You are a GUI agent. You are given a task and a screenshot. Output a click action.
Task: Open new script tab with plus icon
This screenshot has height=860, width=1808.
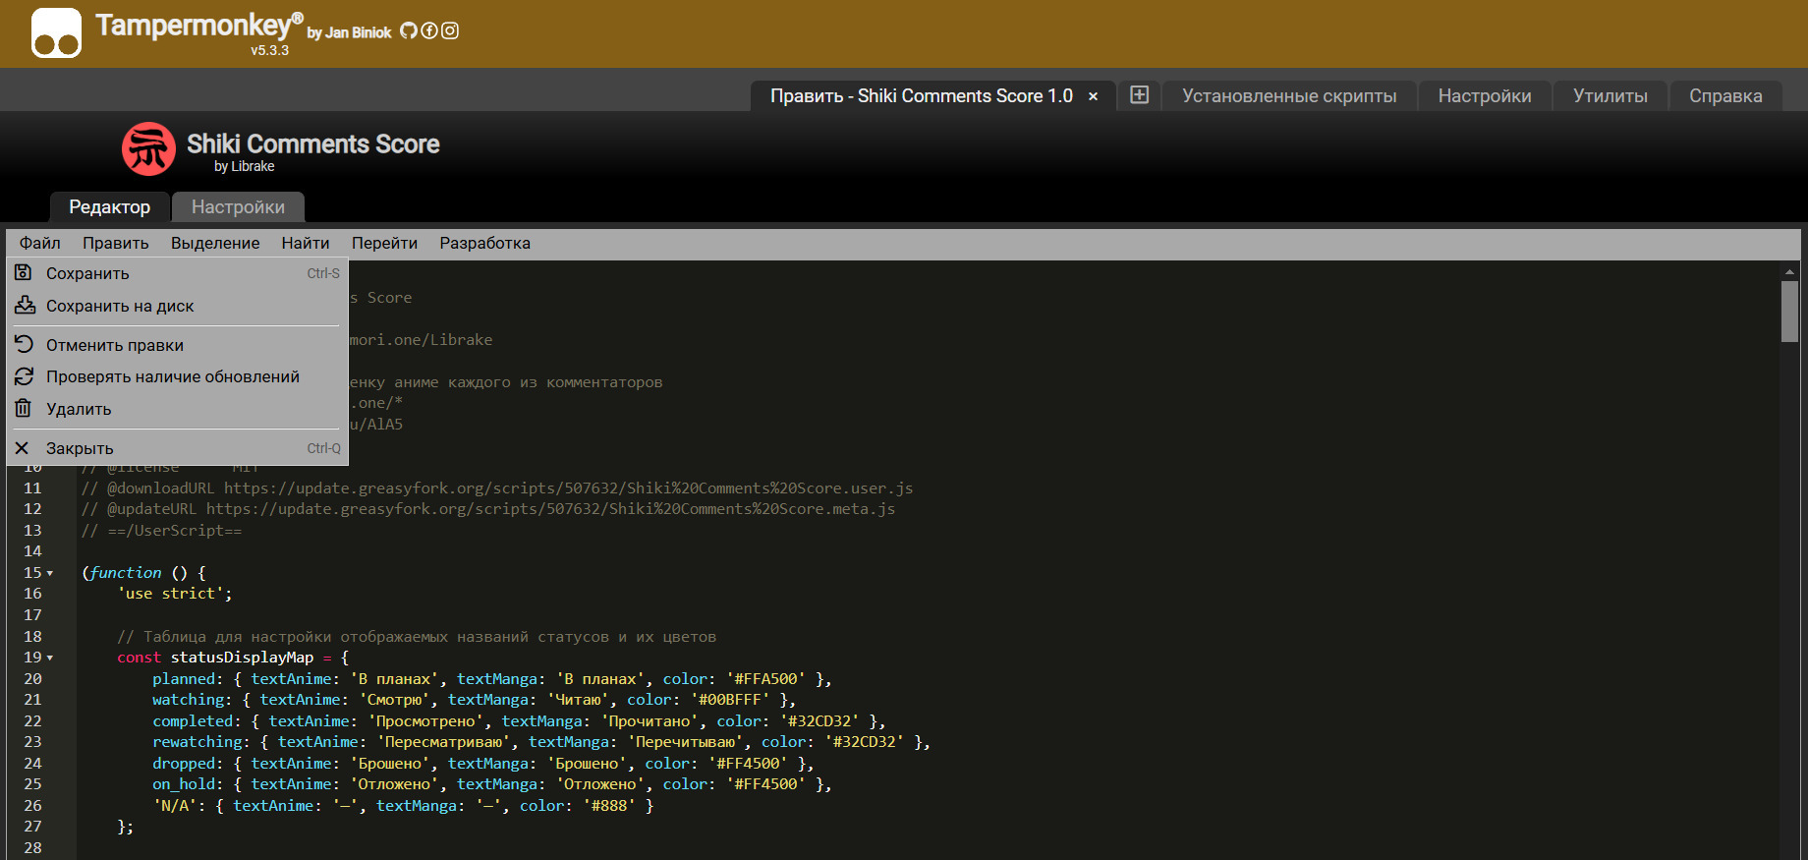point(1139,95)
